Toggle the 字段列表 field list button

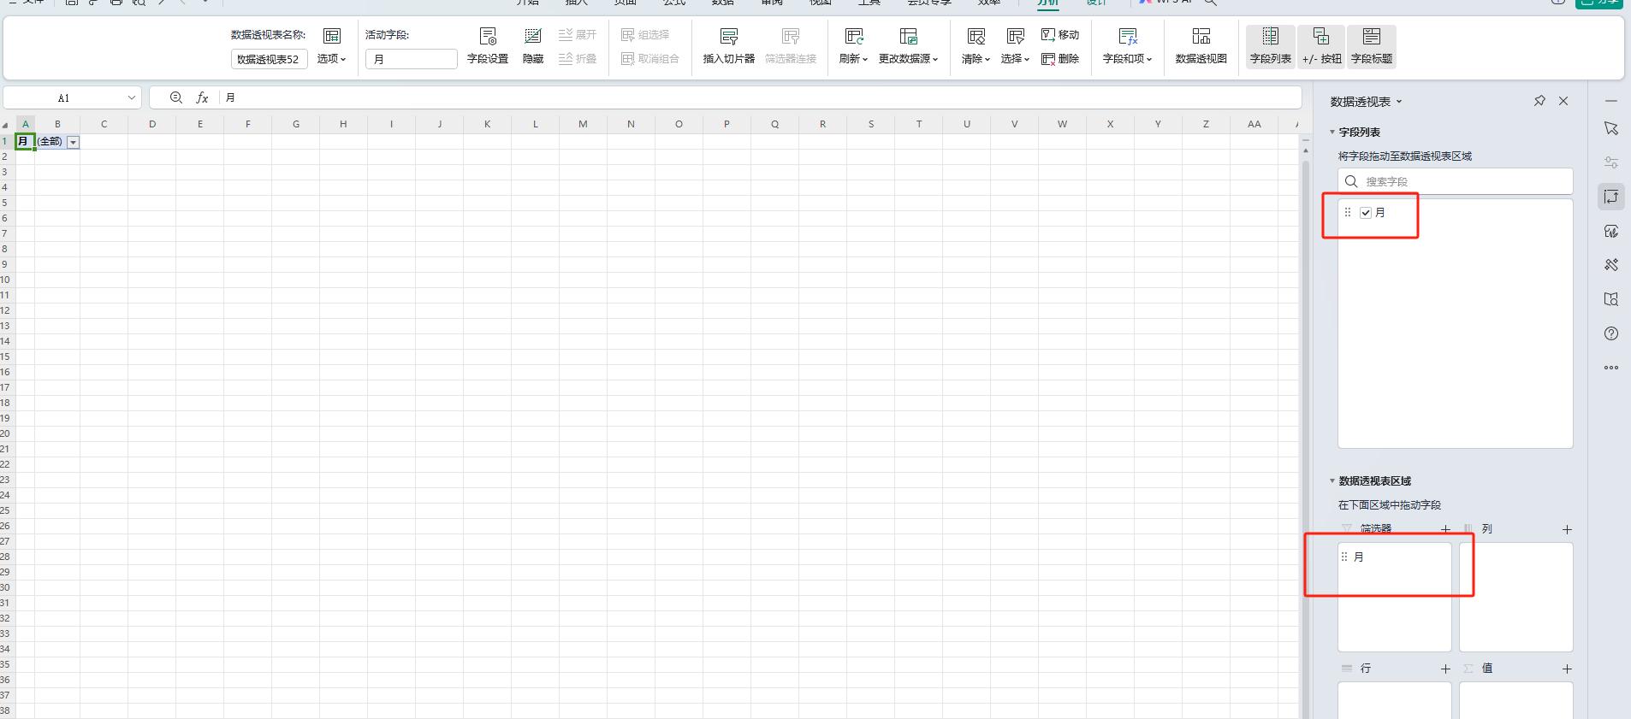coord(1271,46)
